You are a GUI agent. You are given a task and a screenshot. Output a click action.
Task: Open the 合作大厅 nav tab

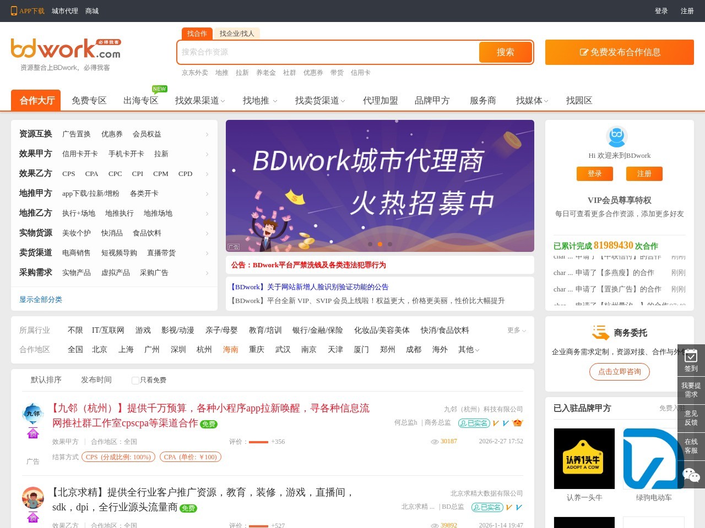(x=36, y=100)
